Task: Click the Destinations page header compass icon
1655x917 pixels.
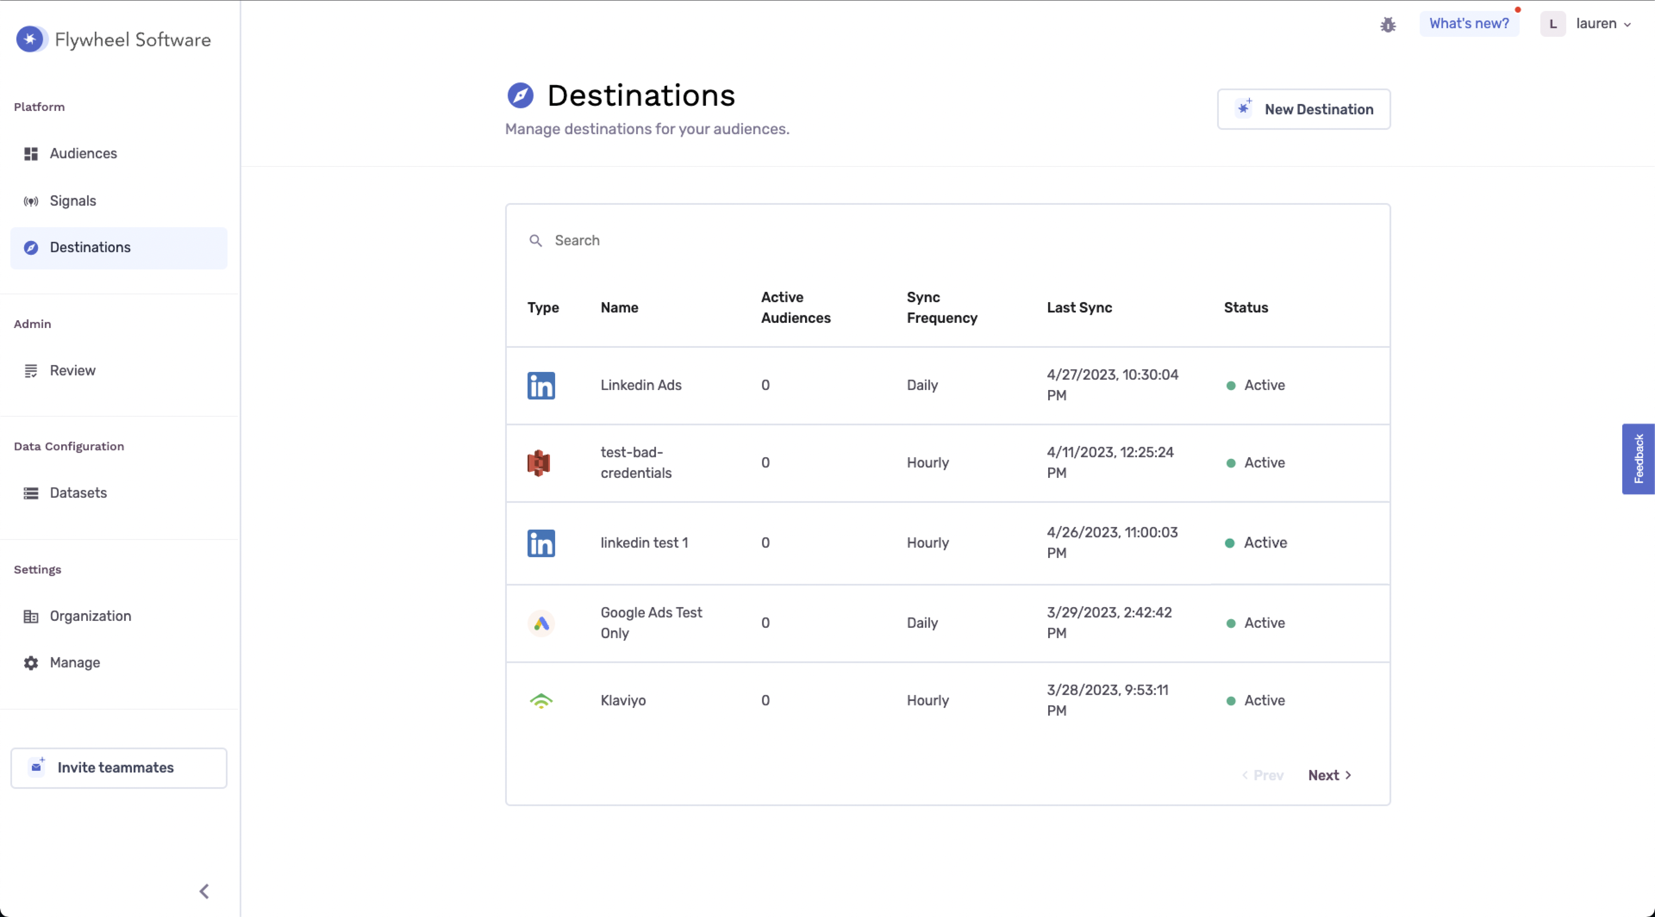Action: pyautogui.click(x=520, y=96)
